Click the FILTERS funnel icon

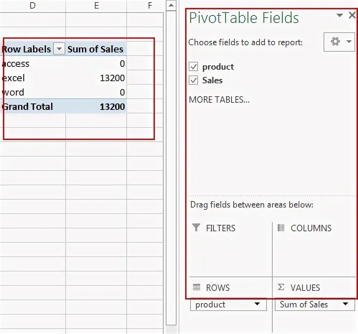tap(196, 228)
